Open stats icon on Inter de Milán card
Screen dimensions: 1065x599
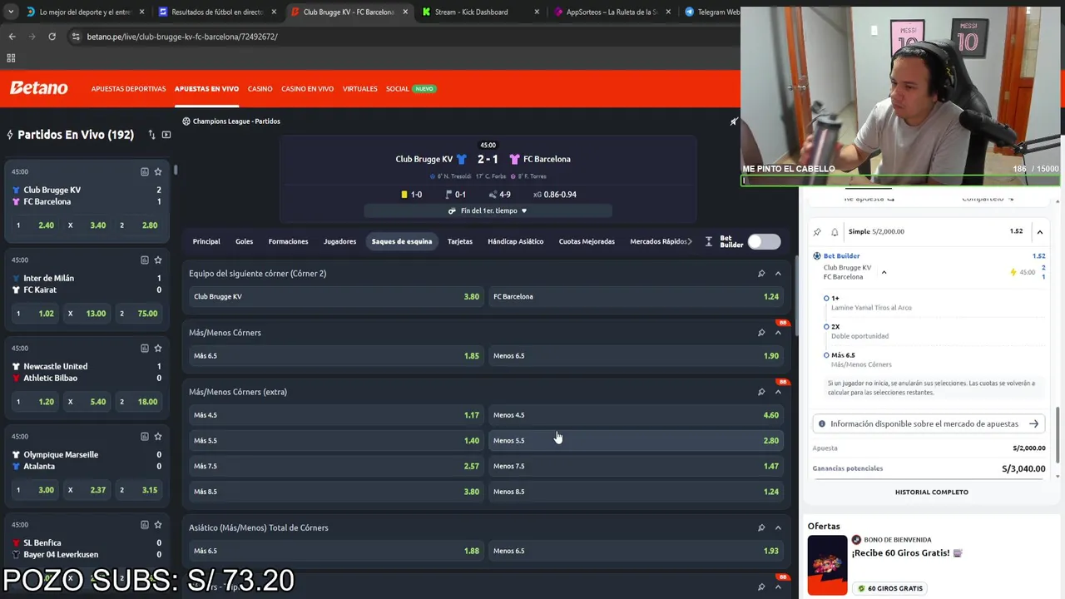click(144, 260)
